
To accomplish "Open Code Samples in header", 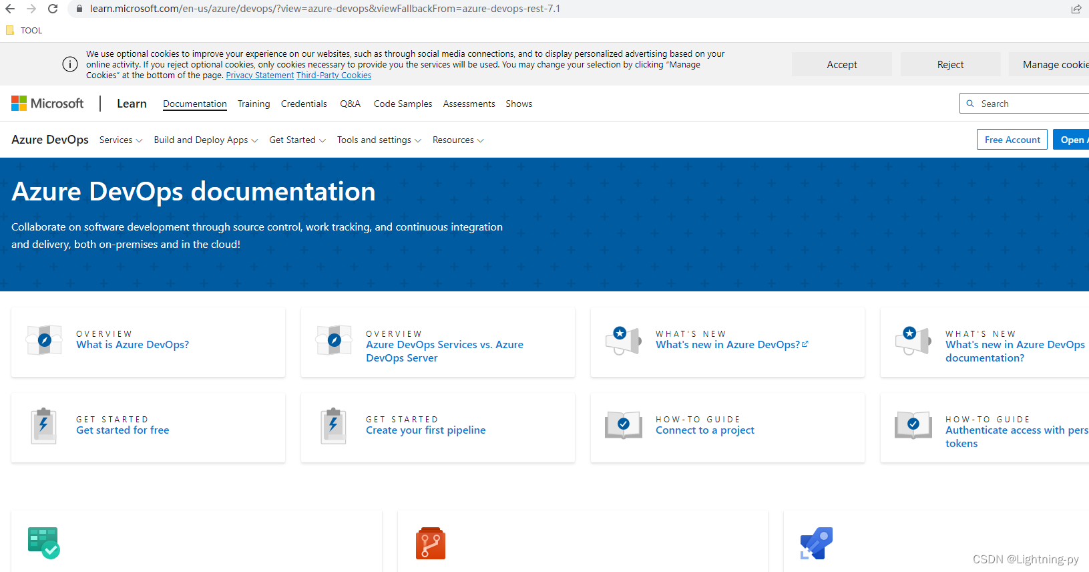I will coord(403,104).
